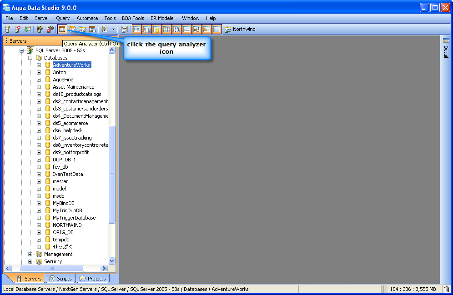Image resolution: width=453 pixels, height=295 pixels.
Task: Click the third magnifier query window icon
Action: 82,29
